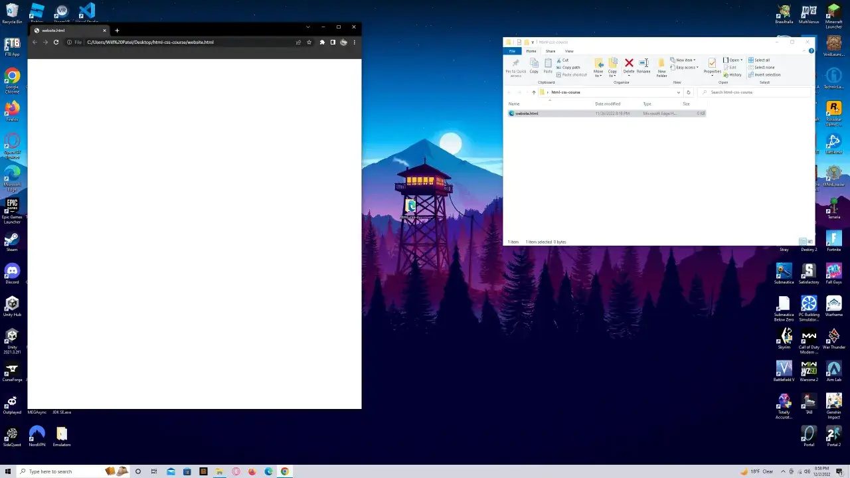The height and width of the screenshot is (478, 850).
Task: Expand Explorer address bar history dropdown
Action: click(x=678, y=92)
